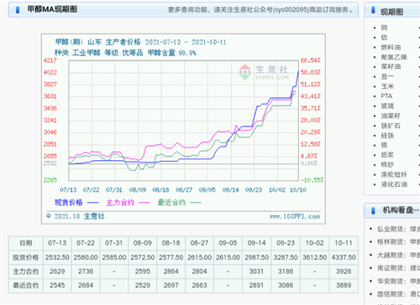Click the blue marker beside 现期图 header
Image resolution: width=420 pixels, height=305 pixels.
pyautogui.click(x=373, y=10)
